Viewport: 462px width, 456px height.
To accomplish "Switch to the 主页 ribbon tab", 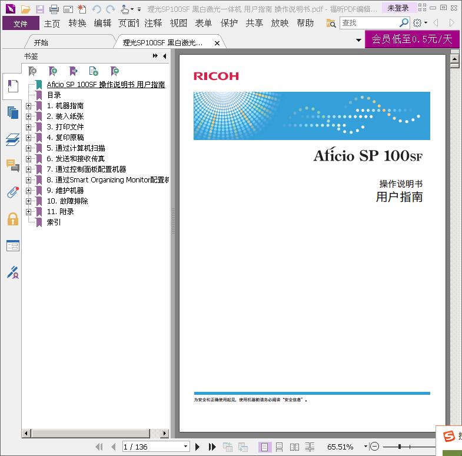I will click(x=52, y=24).
